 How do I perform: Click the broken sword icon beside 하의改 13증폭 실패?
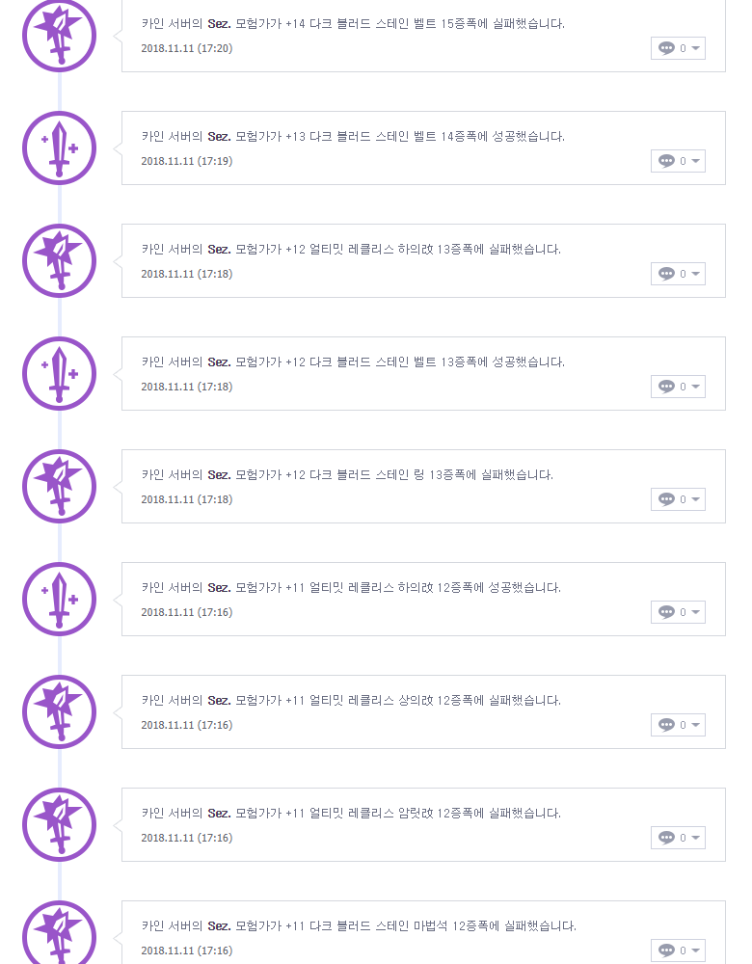point(59,260)
